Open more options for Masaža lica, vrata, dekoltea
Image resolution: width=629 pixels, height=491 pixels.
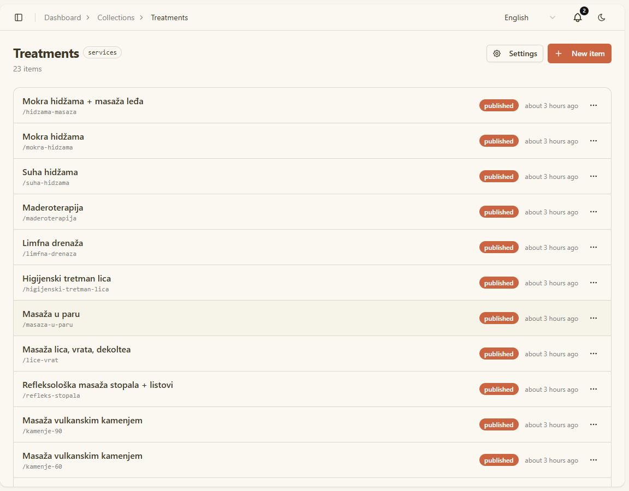point(594,354)
